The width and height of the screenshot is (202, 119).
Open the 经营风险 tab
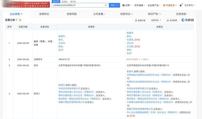coord(72,14)
